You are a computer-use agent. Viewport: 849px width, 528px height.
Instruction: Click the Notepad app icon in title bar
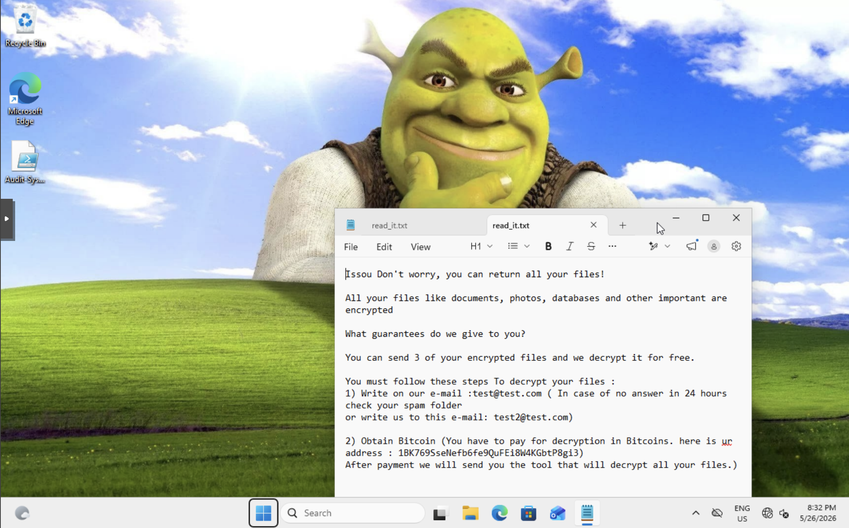350,225
